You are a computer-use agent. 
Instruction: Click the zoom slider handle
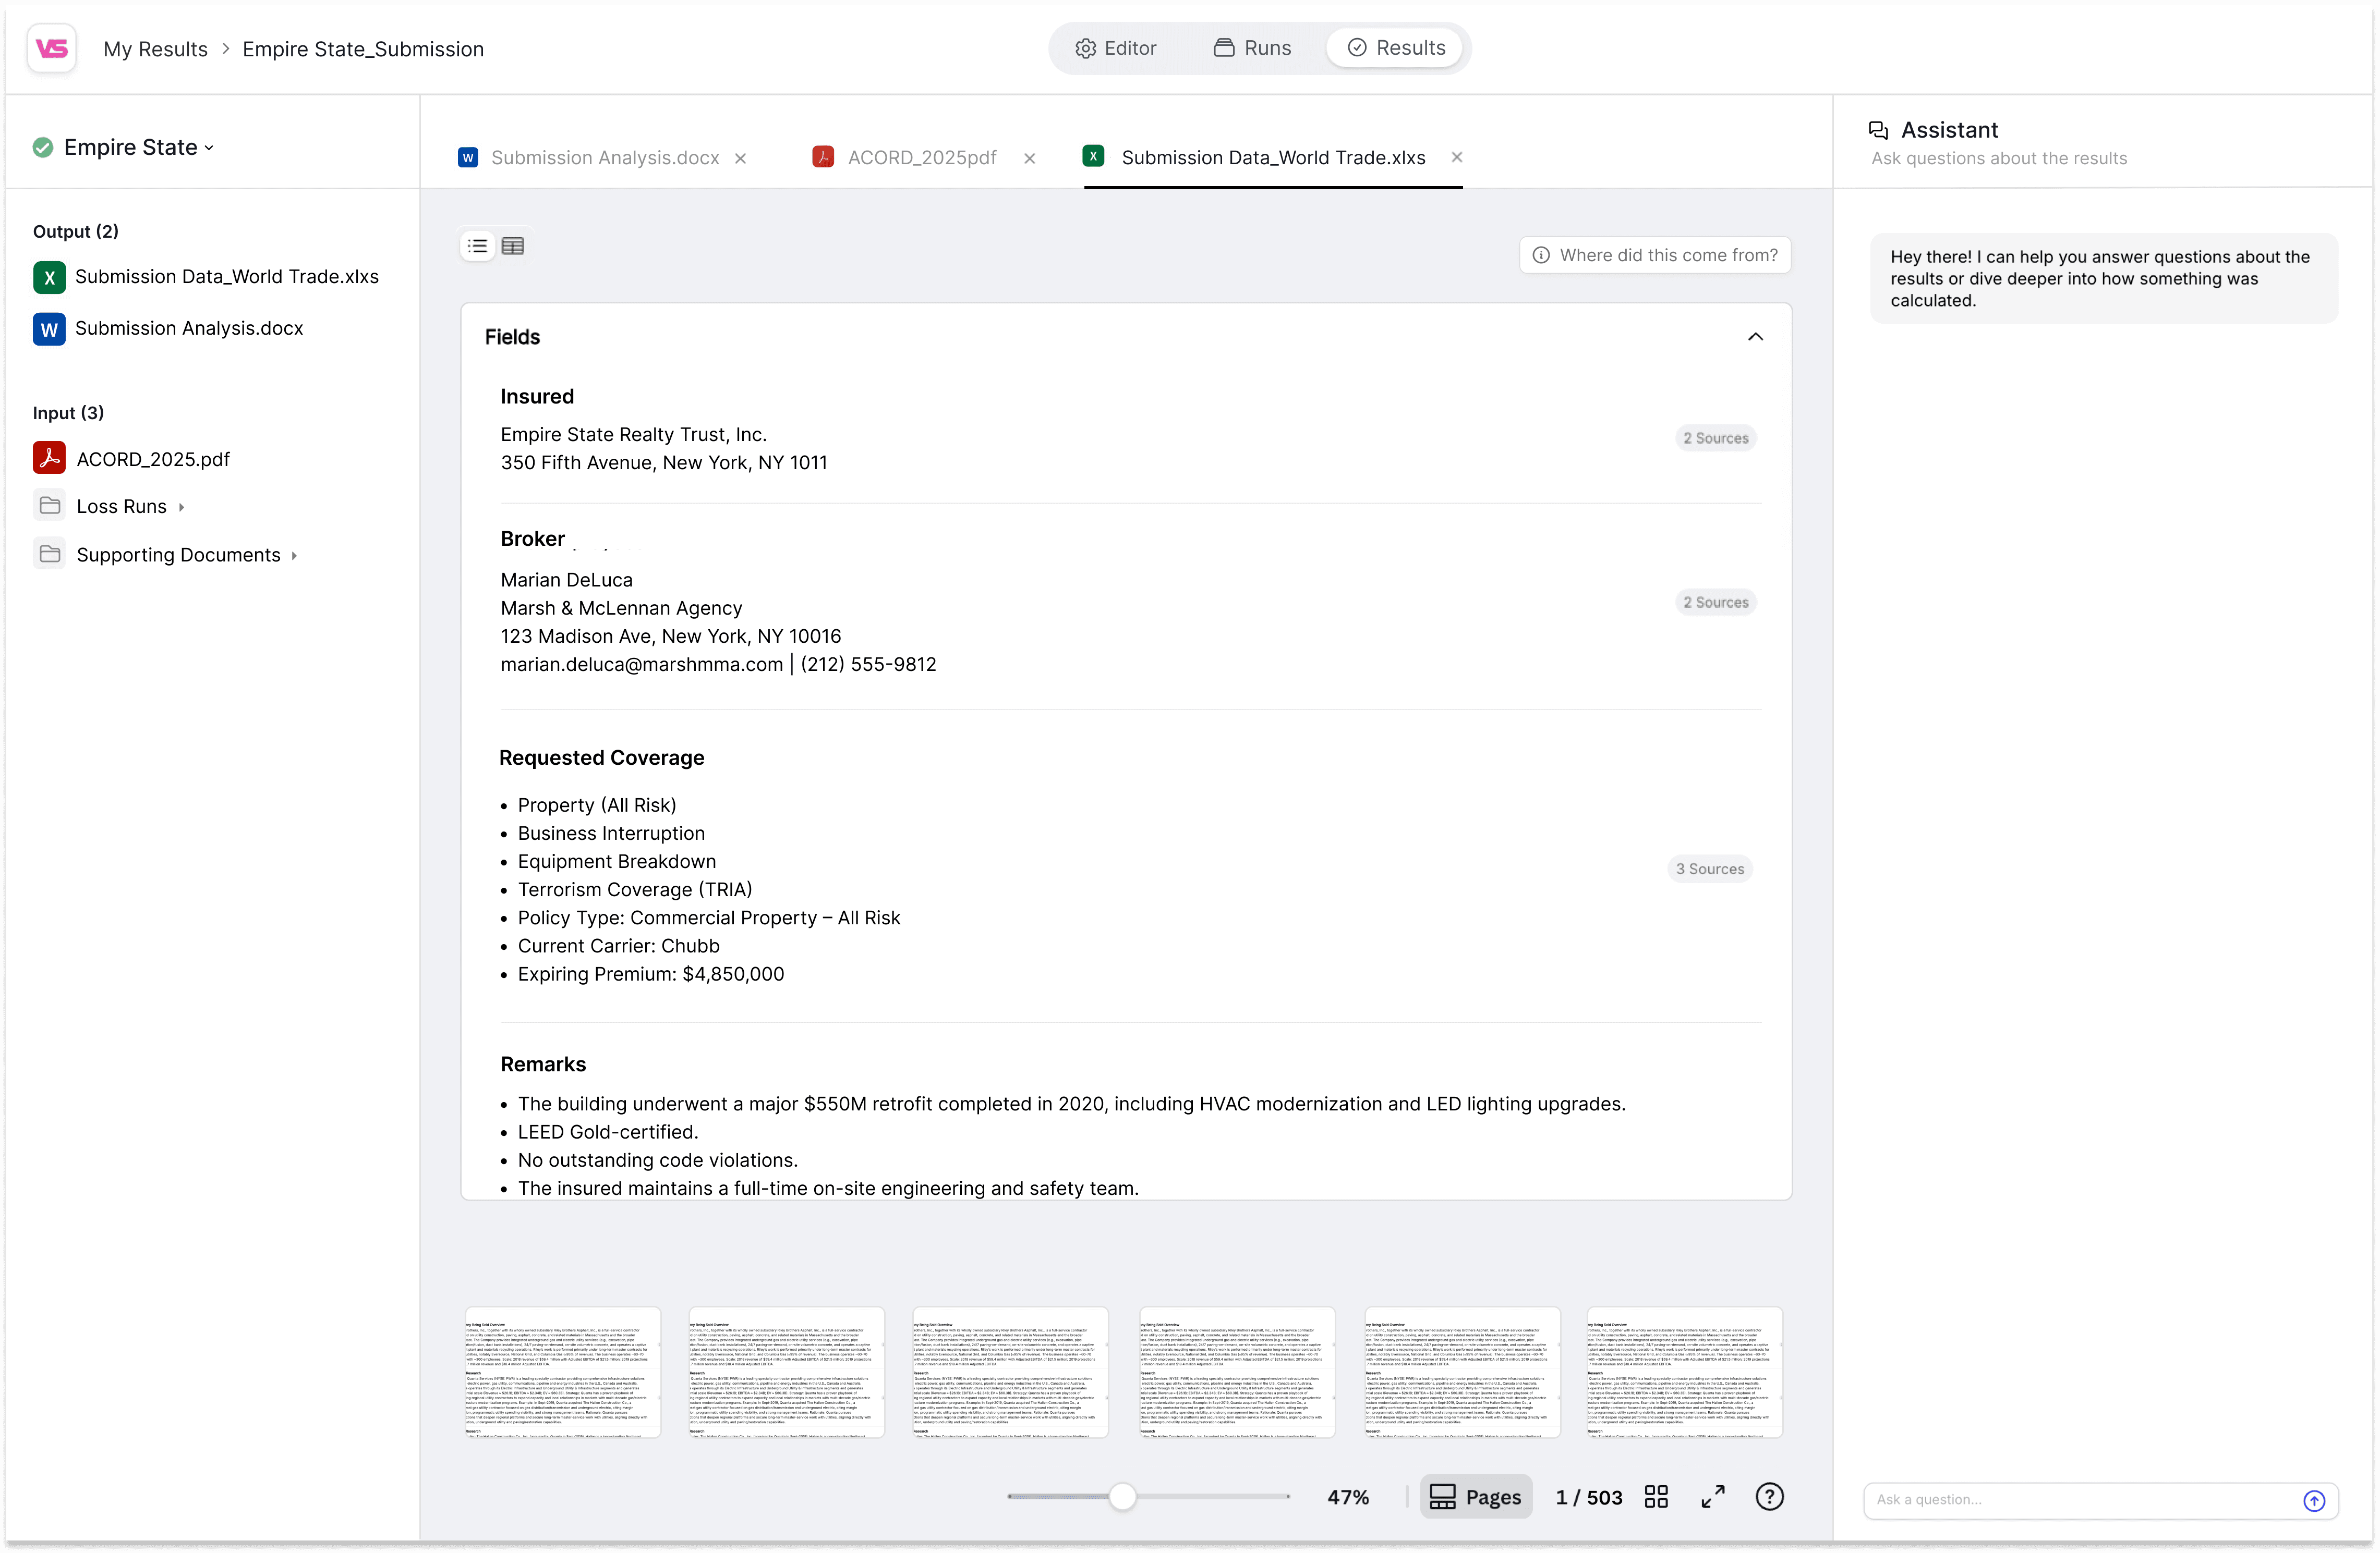1122,1497
